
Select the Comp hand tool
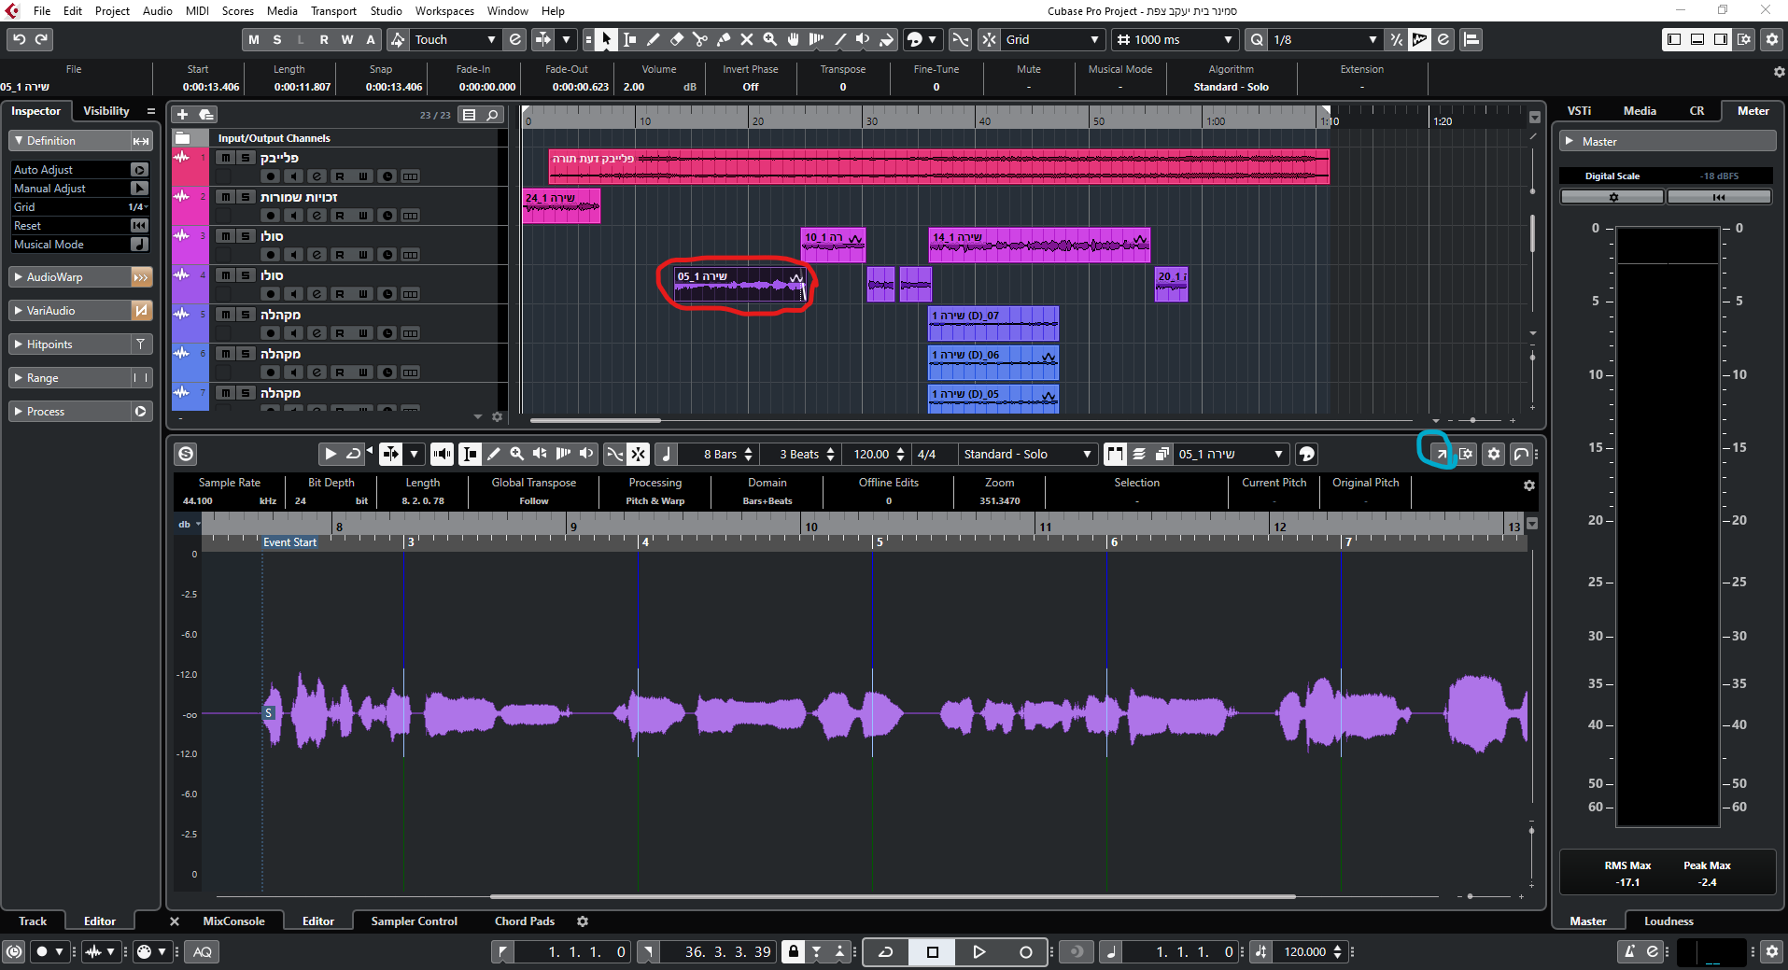click(x=794, y=39)
